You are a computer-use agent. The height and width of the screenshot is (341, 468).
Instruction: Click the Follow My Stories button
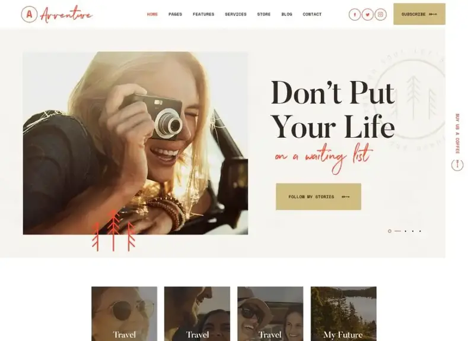(319, 197)
